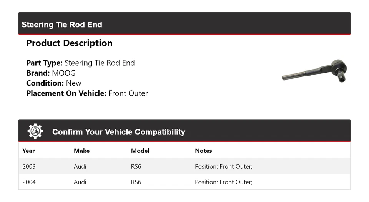Click the Product Description heading
This screenshot has height=202, width=369.
[69, 43]
